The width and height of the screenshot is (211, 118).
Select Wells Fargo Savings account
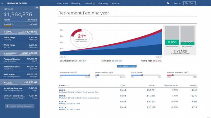20,46
